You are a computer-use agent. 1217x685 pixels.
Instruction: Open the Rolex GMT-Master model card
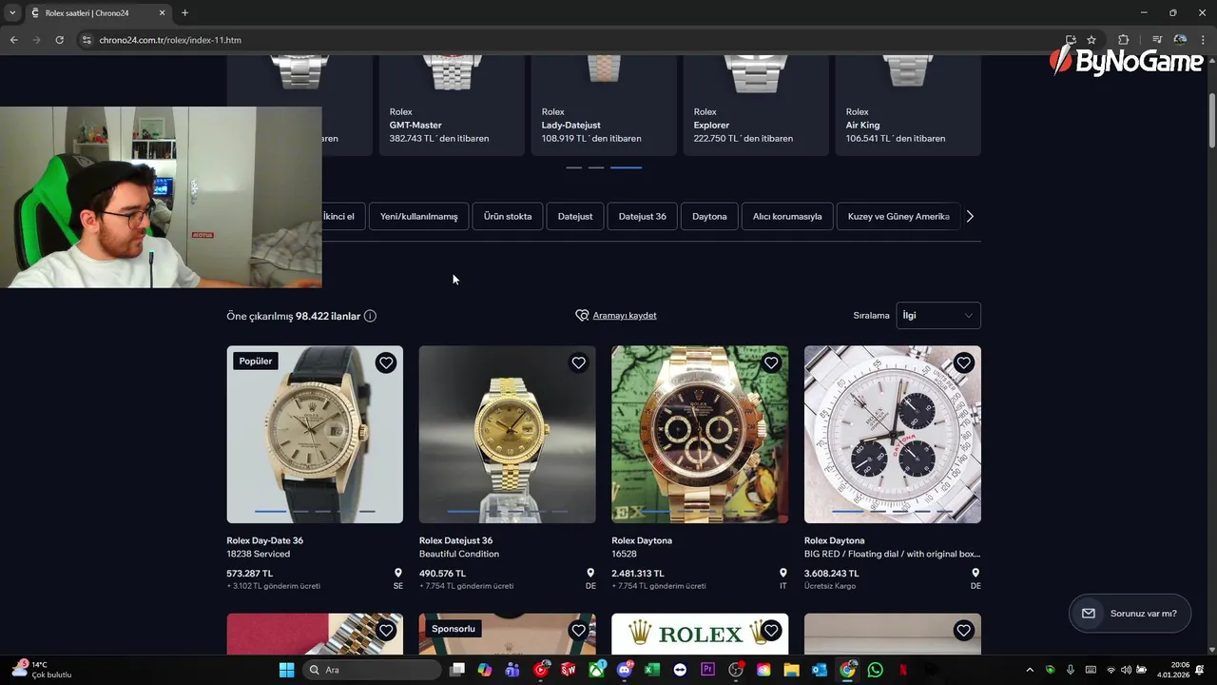(x=452, y=105)
